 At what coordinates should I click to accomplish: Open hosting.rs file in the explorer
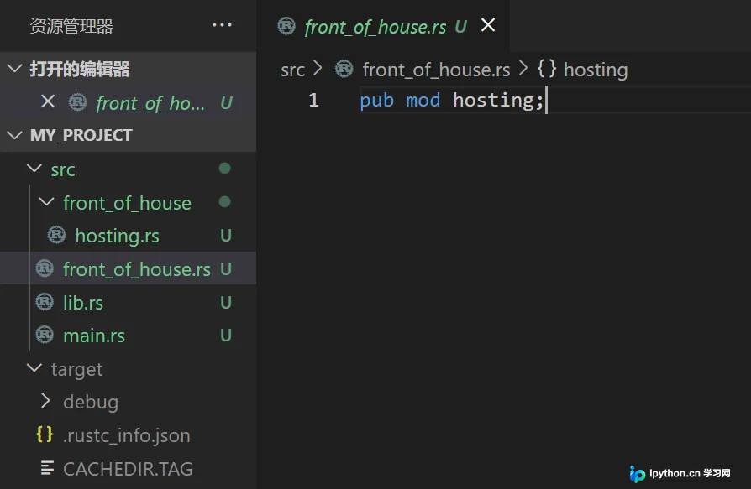tap(118, 237)
